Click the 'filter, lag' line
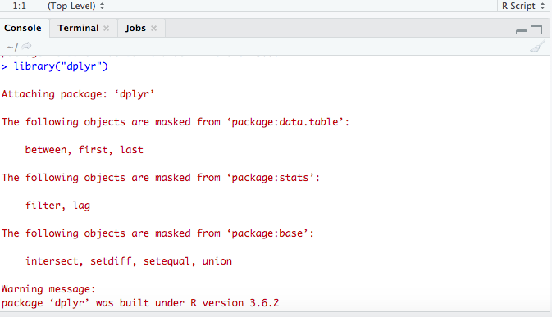The image size is (552, 317). tap(57, 206)
